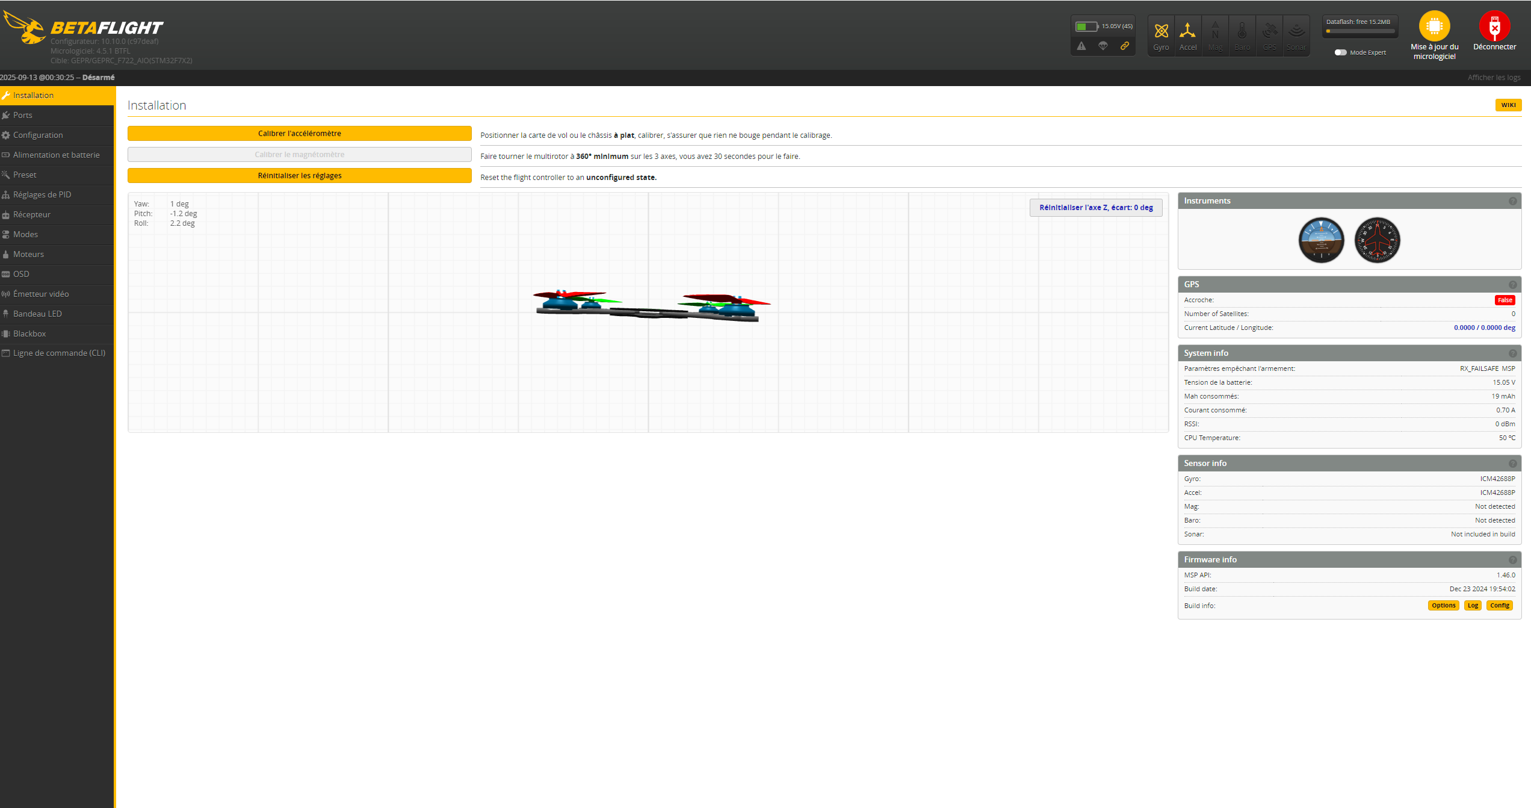Click the Instruments panel help icon
The height and width of the screenshot is (808, 1531).
tap(1512, 201)
